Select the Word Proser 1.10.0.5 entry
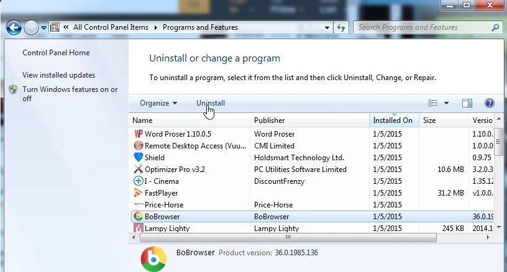Screen dimensions: 507x272 pyautogui.click(x=178, y=134)
